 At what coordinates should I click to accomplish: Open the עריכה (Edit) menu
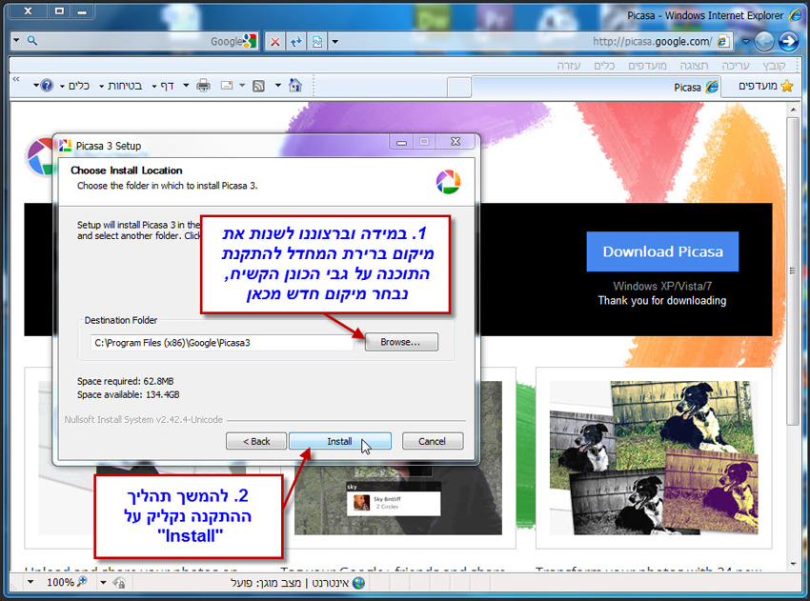(735, 66)
